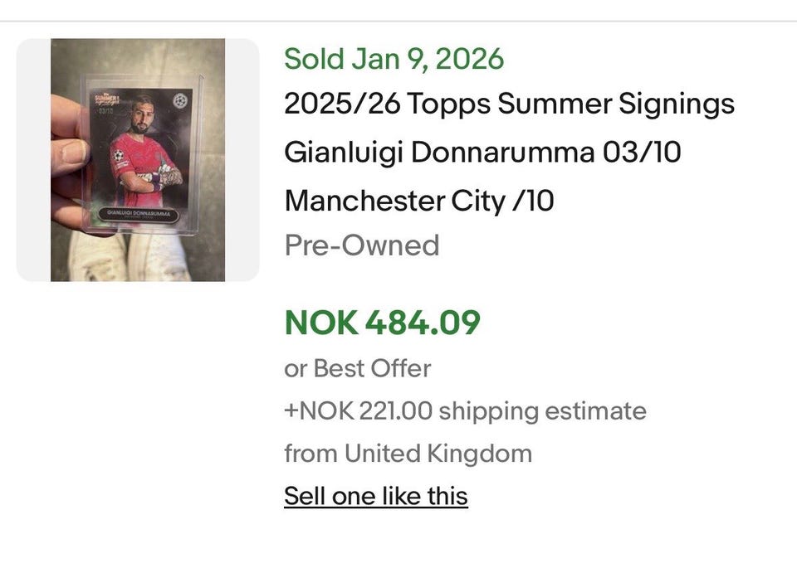Click the "Sell one like this" link

click(x=375, y=496)
